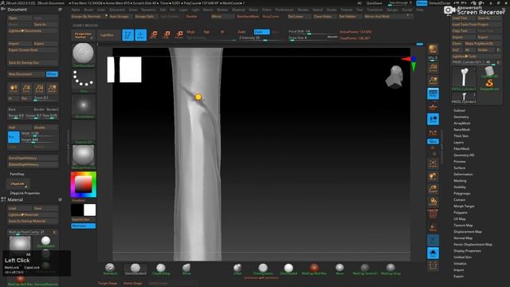Expand the Polygroups sub-palette

point(462,194)
